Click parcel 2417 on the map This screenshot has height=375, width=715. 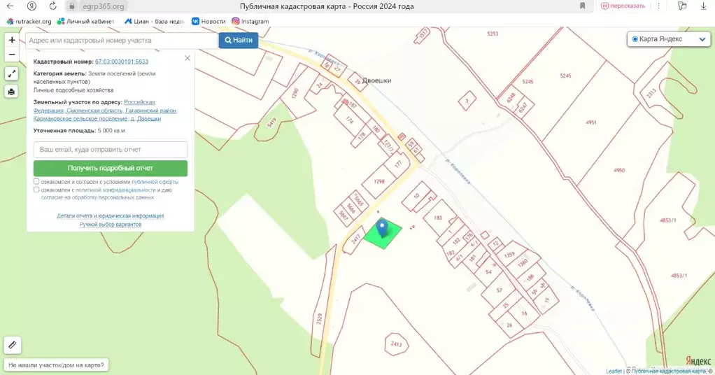355,239
